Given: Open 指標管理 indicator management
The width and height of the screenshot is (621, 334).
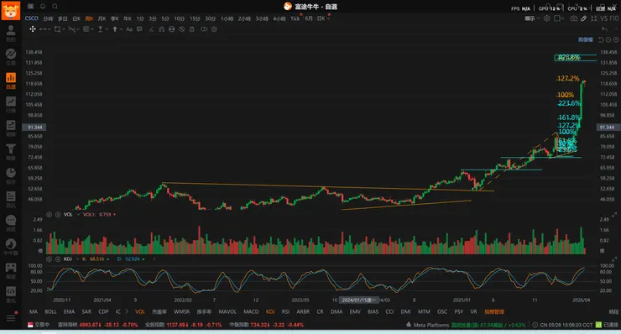Looking at the screenshot, I should [494, 312].
